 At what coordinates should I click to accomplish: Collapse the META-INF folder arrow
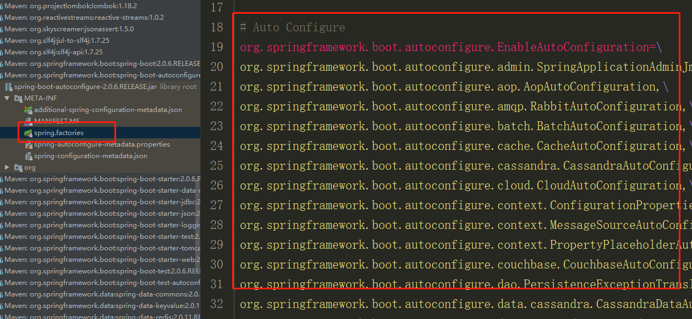7,98
